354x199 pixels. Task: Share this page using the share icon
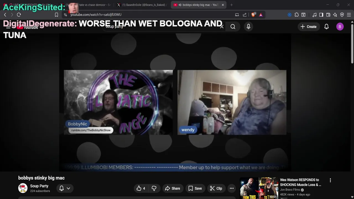click(245, 15)
